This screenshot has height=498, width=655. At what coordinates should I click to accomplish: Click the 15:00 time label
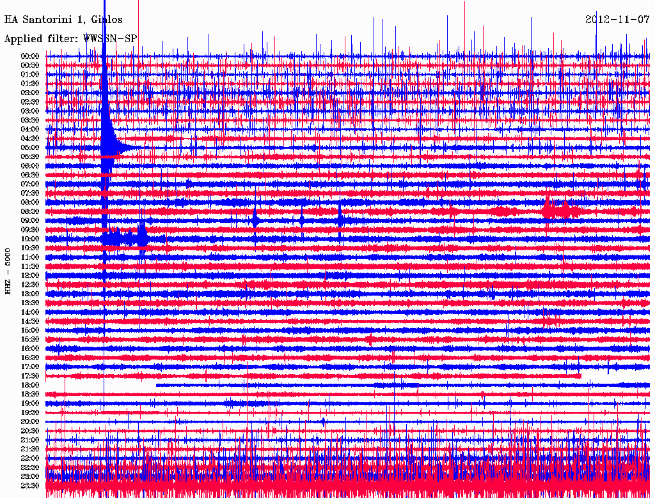[30, 330]
